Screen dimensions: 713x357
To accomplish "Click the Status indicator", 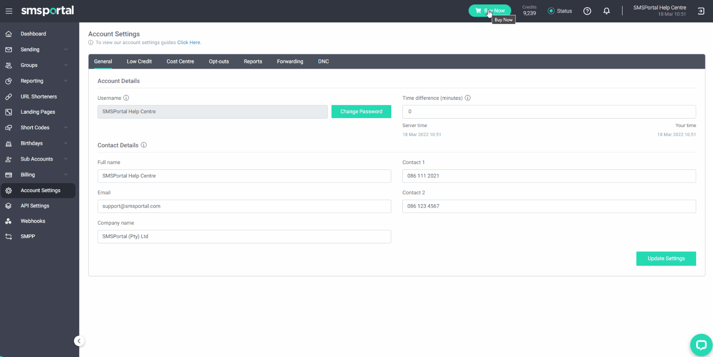I will tap(560, 11).
